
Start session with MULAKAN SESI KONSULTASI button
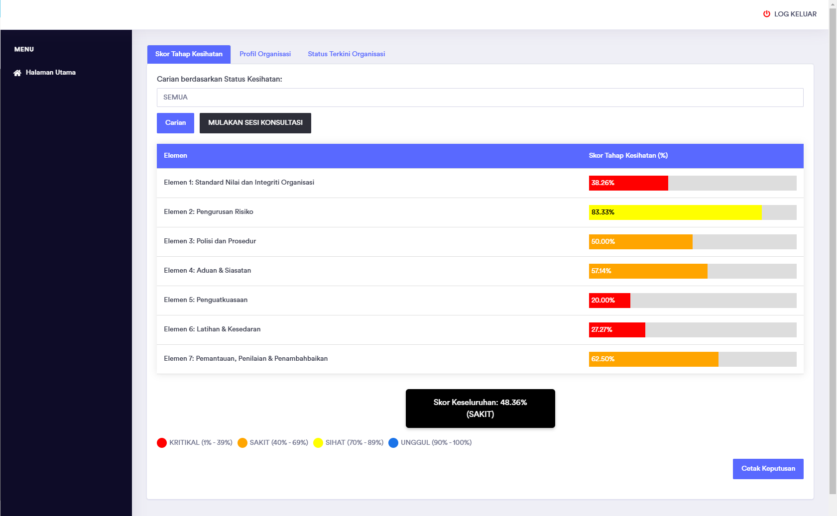coord(255,123)
